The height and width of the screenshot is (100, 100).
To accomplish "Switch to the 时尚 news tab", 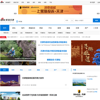I will (x=47, y=70).
